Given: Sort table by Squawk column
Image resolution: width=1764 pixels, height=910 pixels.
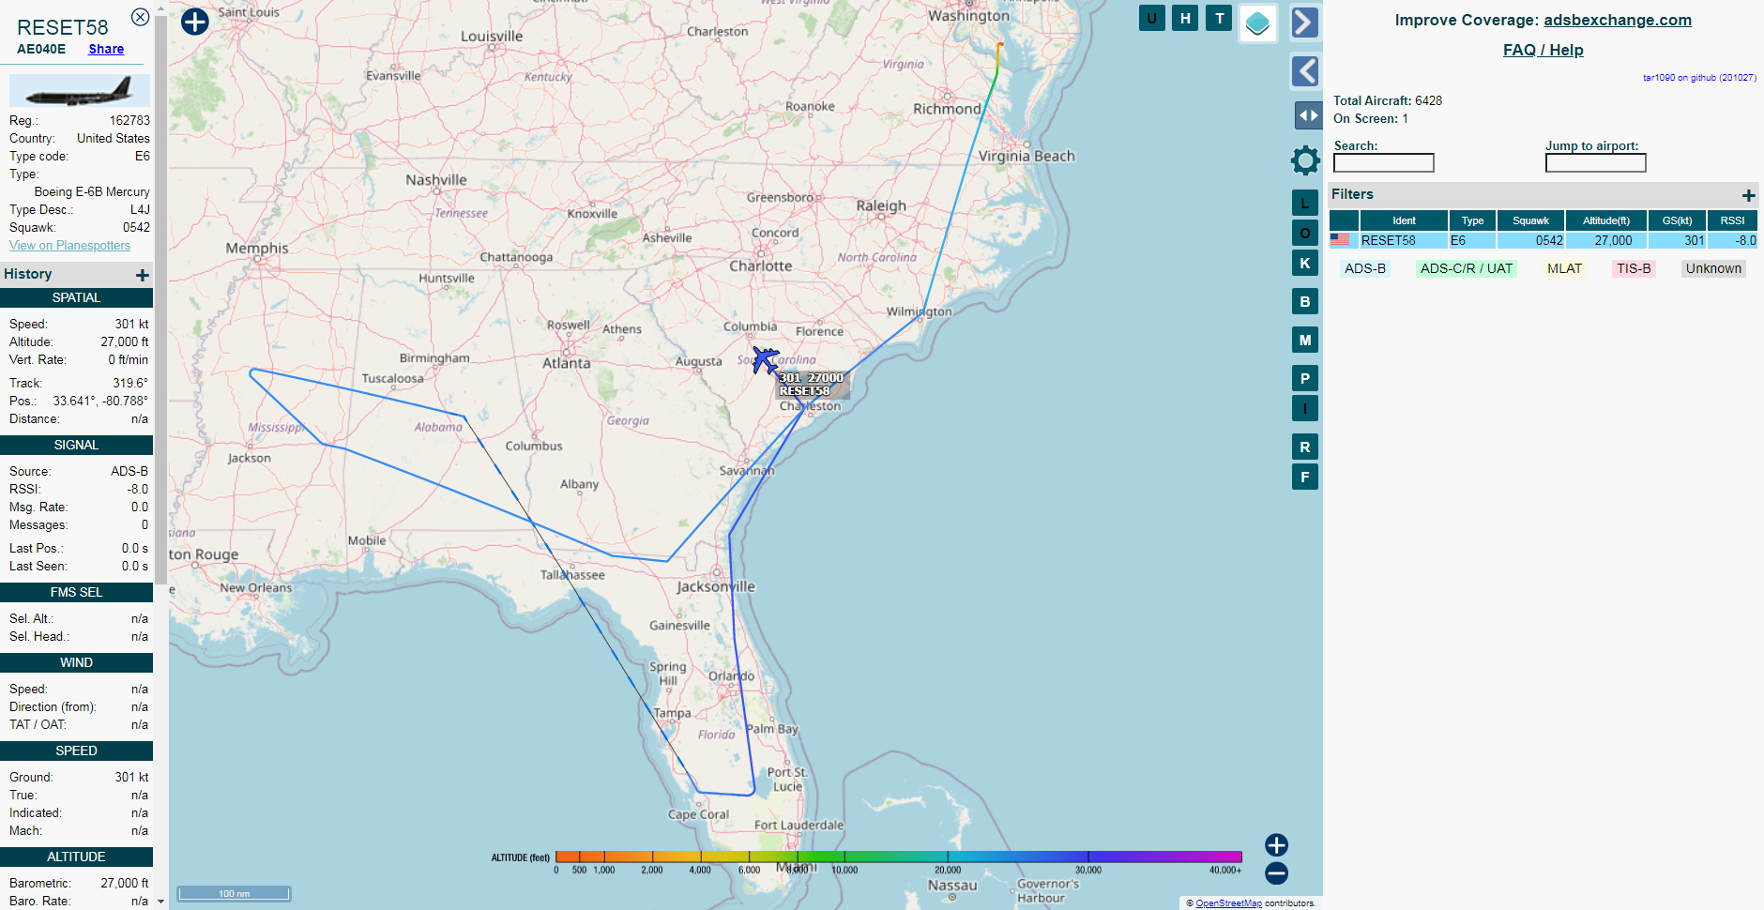Looking at the screenshot, I should (1530, 220).
